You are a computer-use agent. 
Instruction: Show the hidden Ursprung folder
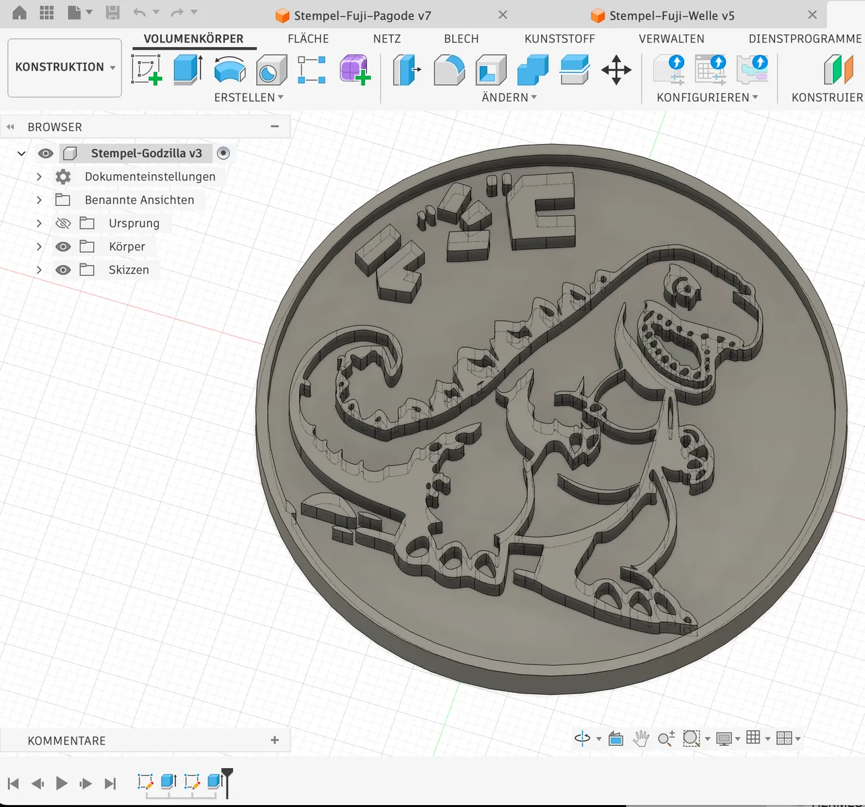(63, 223)
